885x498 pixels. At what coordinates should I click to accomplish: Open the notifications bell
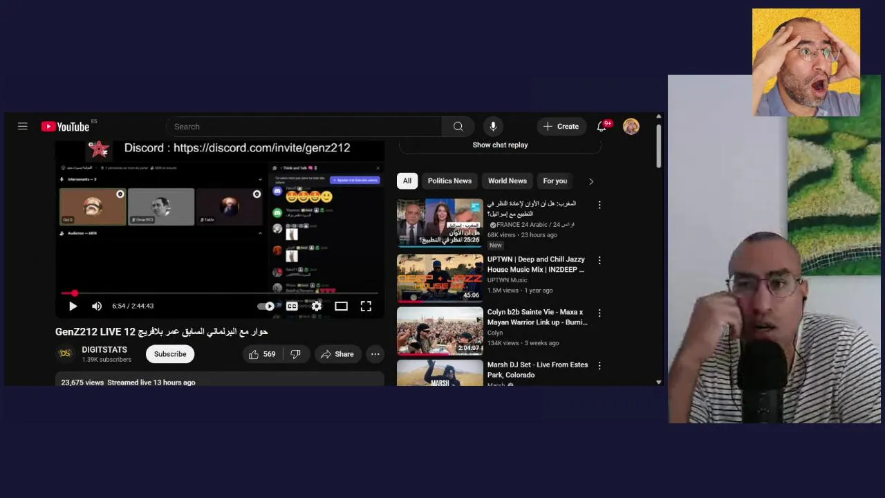(x=602, y=127)
